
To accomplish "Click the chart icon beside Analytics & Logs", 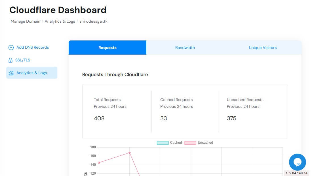I will pos(11,73).
